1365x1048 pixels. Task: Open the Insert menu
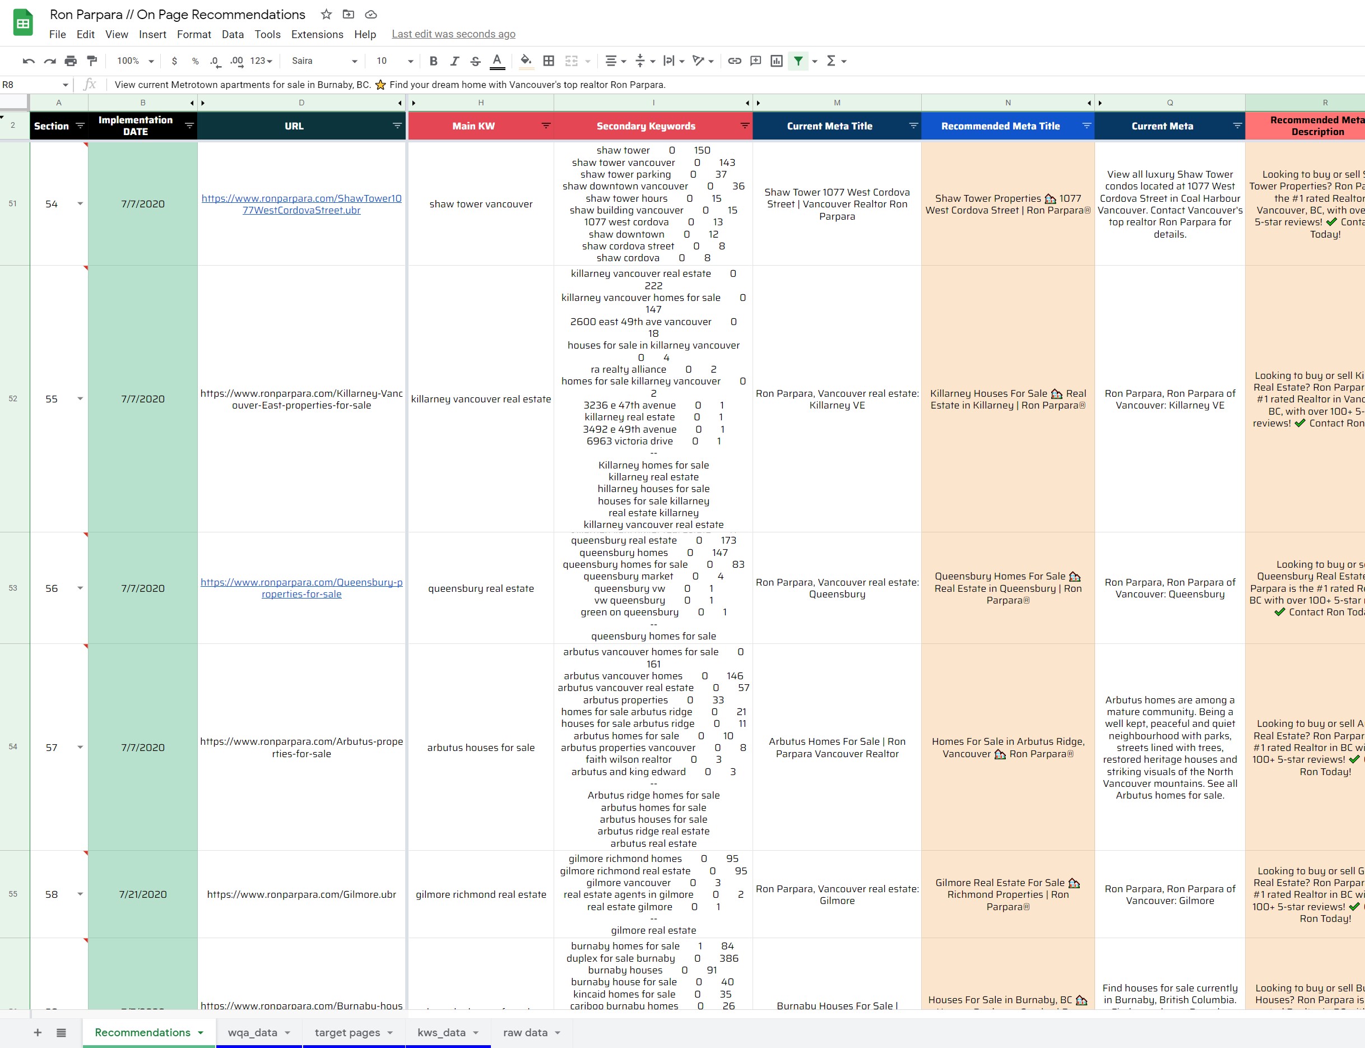[x=152, y=34]
